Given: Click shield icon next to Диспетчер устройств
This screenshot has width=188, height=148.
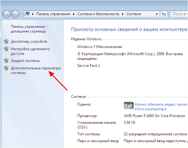Looking at the screenshot, I should (6, 41).
